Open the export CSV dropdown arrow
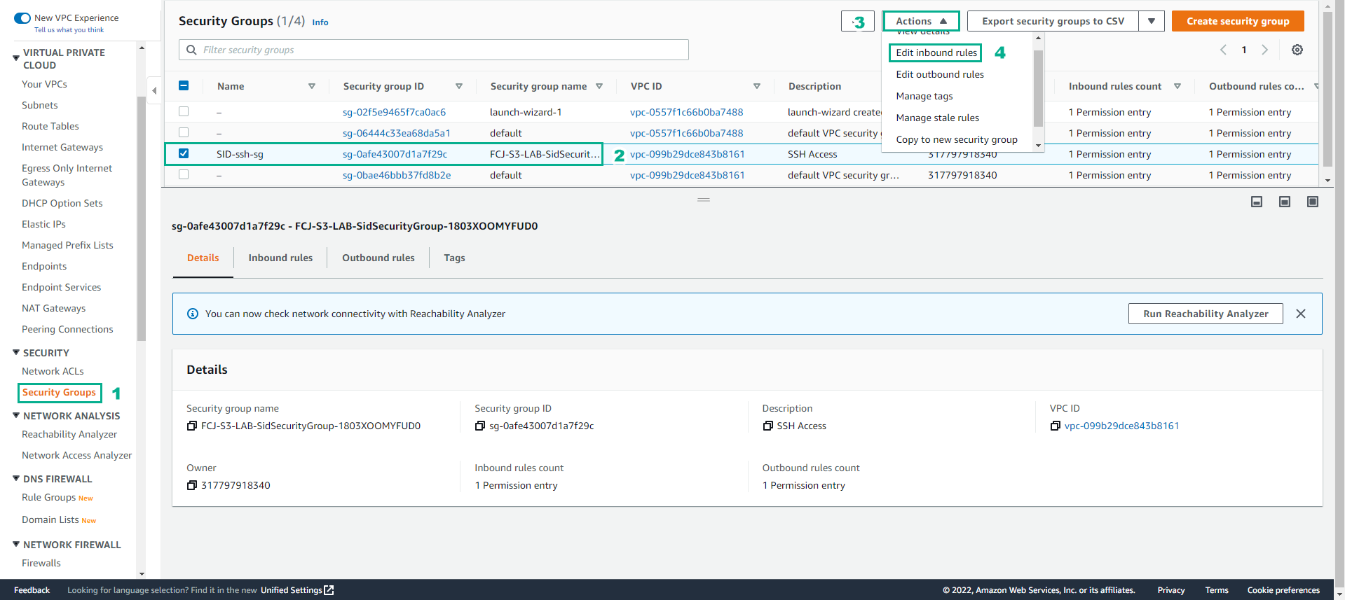Image resolution: width=1345 pixels, height=600 pixels. [1152, 21]
